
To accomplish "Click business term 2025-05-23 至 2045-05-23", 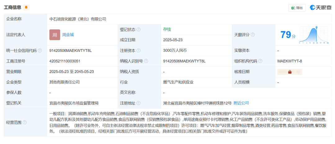I will 72,72.
